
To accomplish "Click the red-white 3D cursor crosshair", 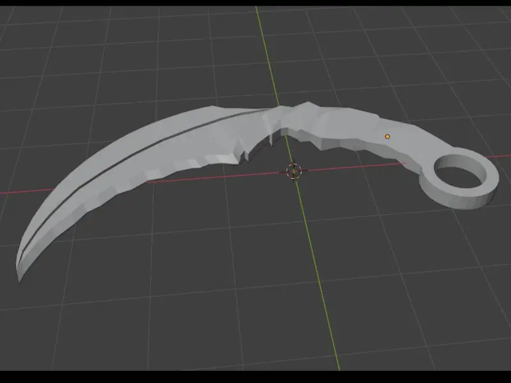I will pos(294,171).
